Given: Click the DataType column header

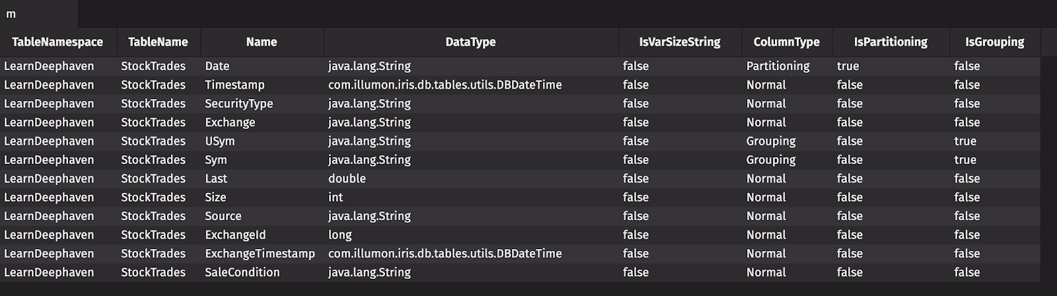Looking at the screenshot, I should [470, 42].
